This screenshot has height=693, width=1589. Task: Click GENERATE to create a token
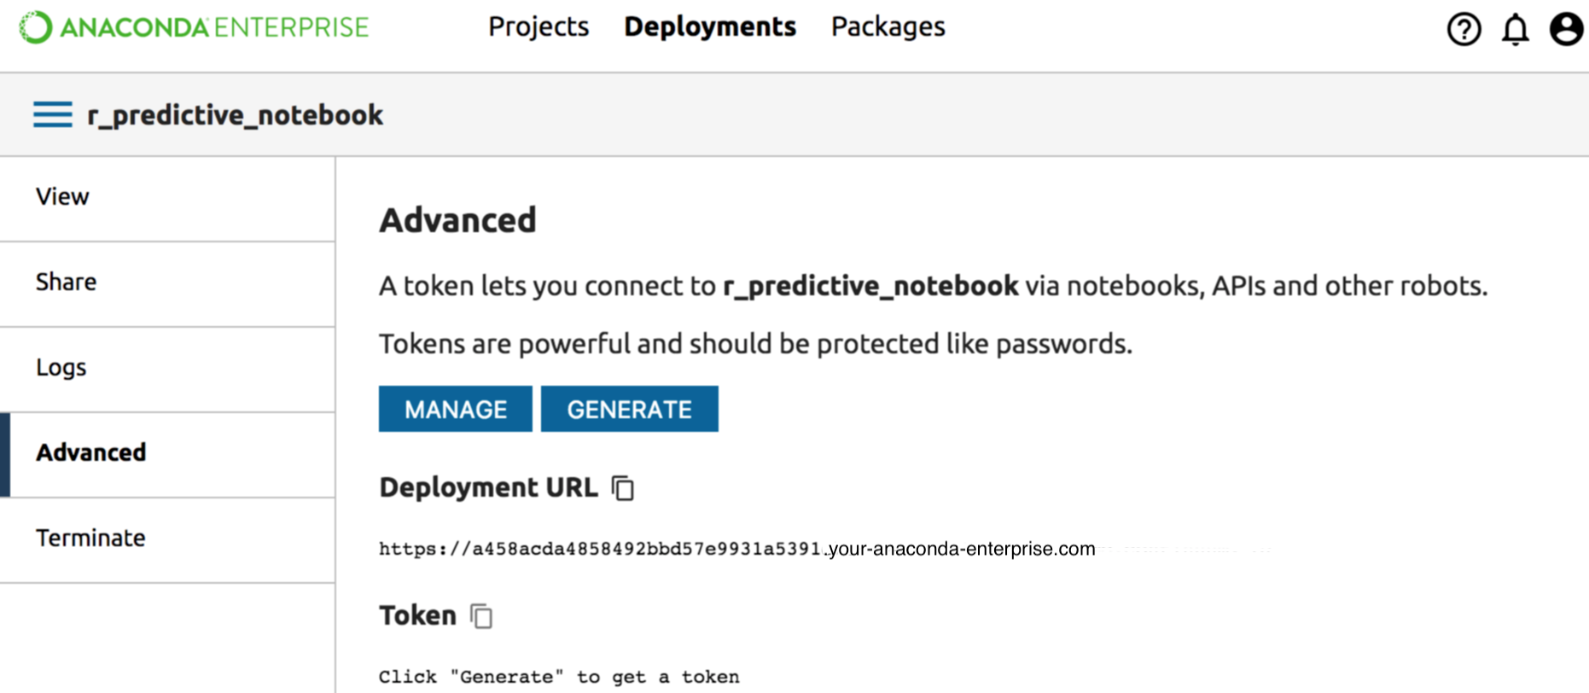pos(629,410)
